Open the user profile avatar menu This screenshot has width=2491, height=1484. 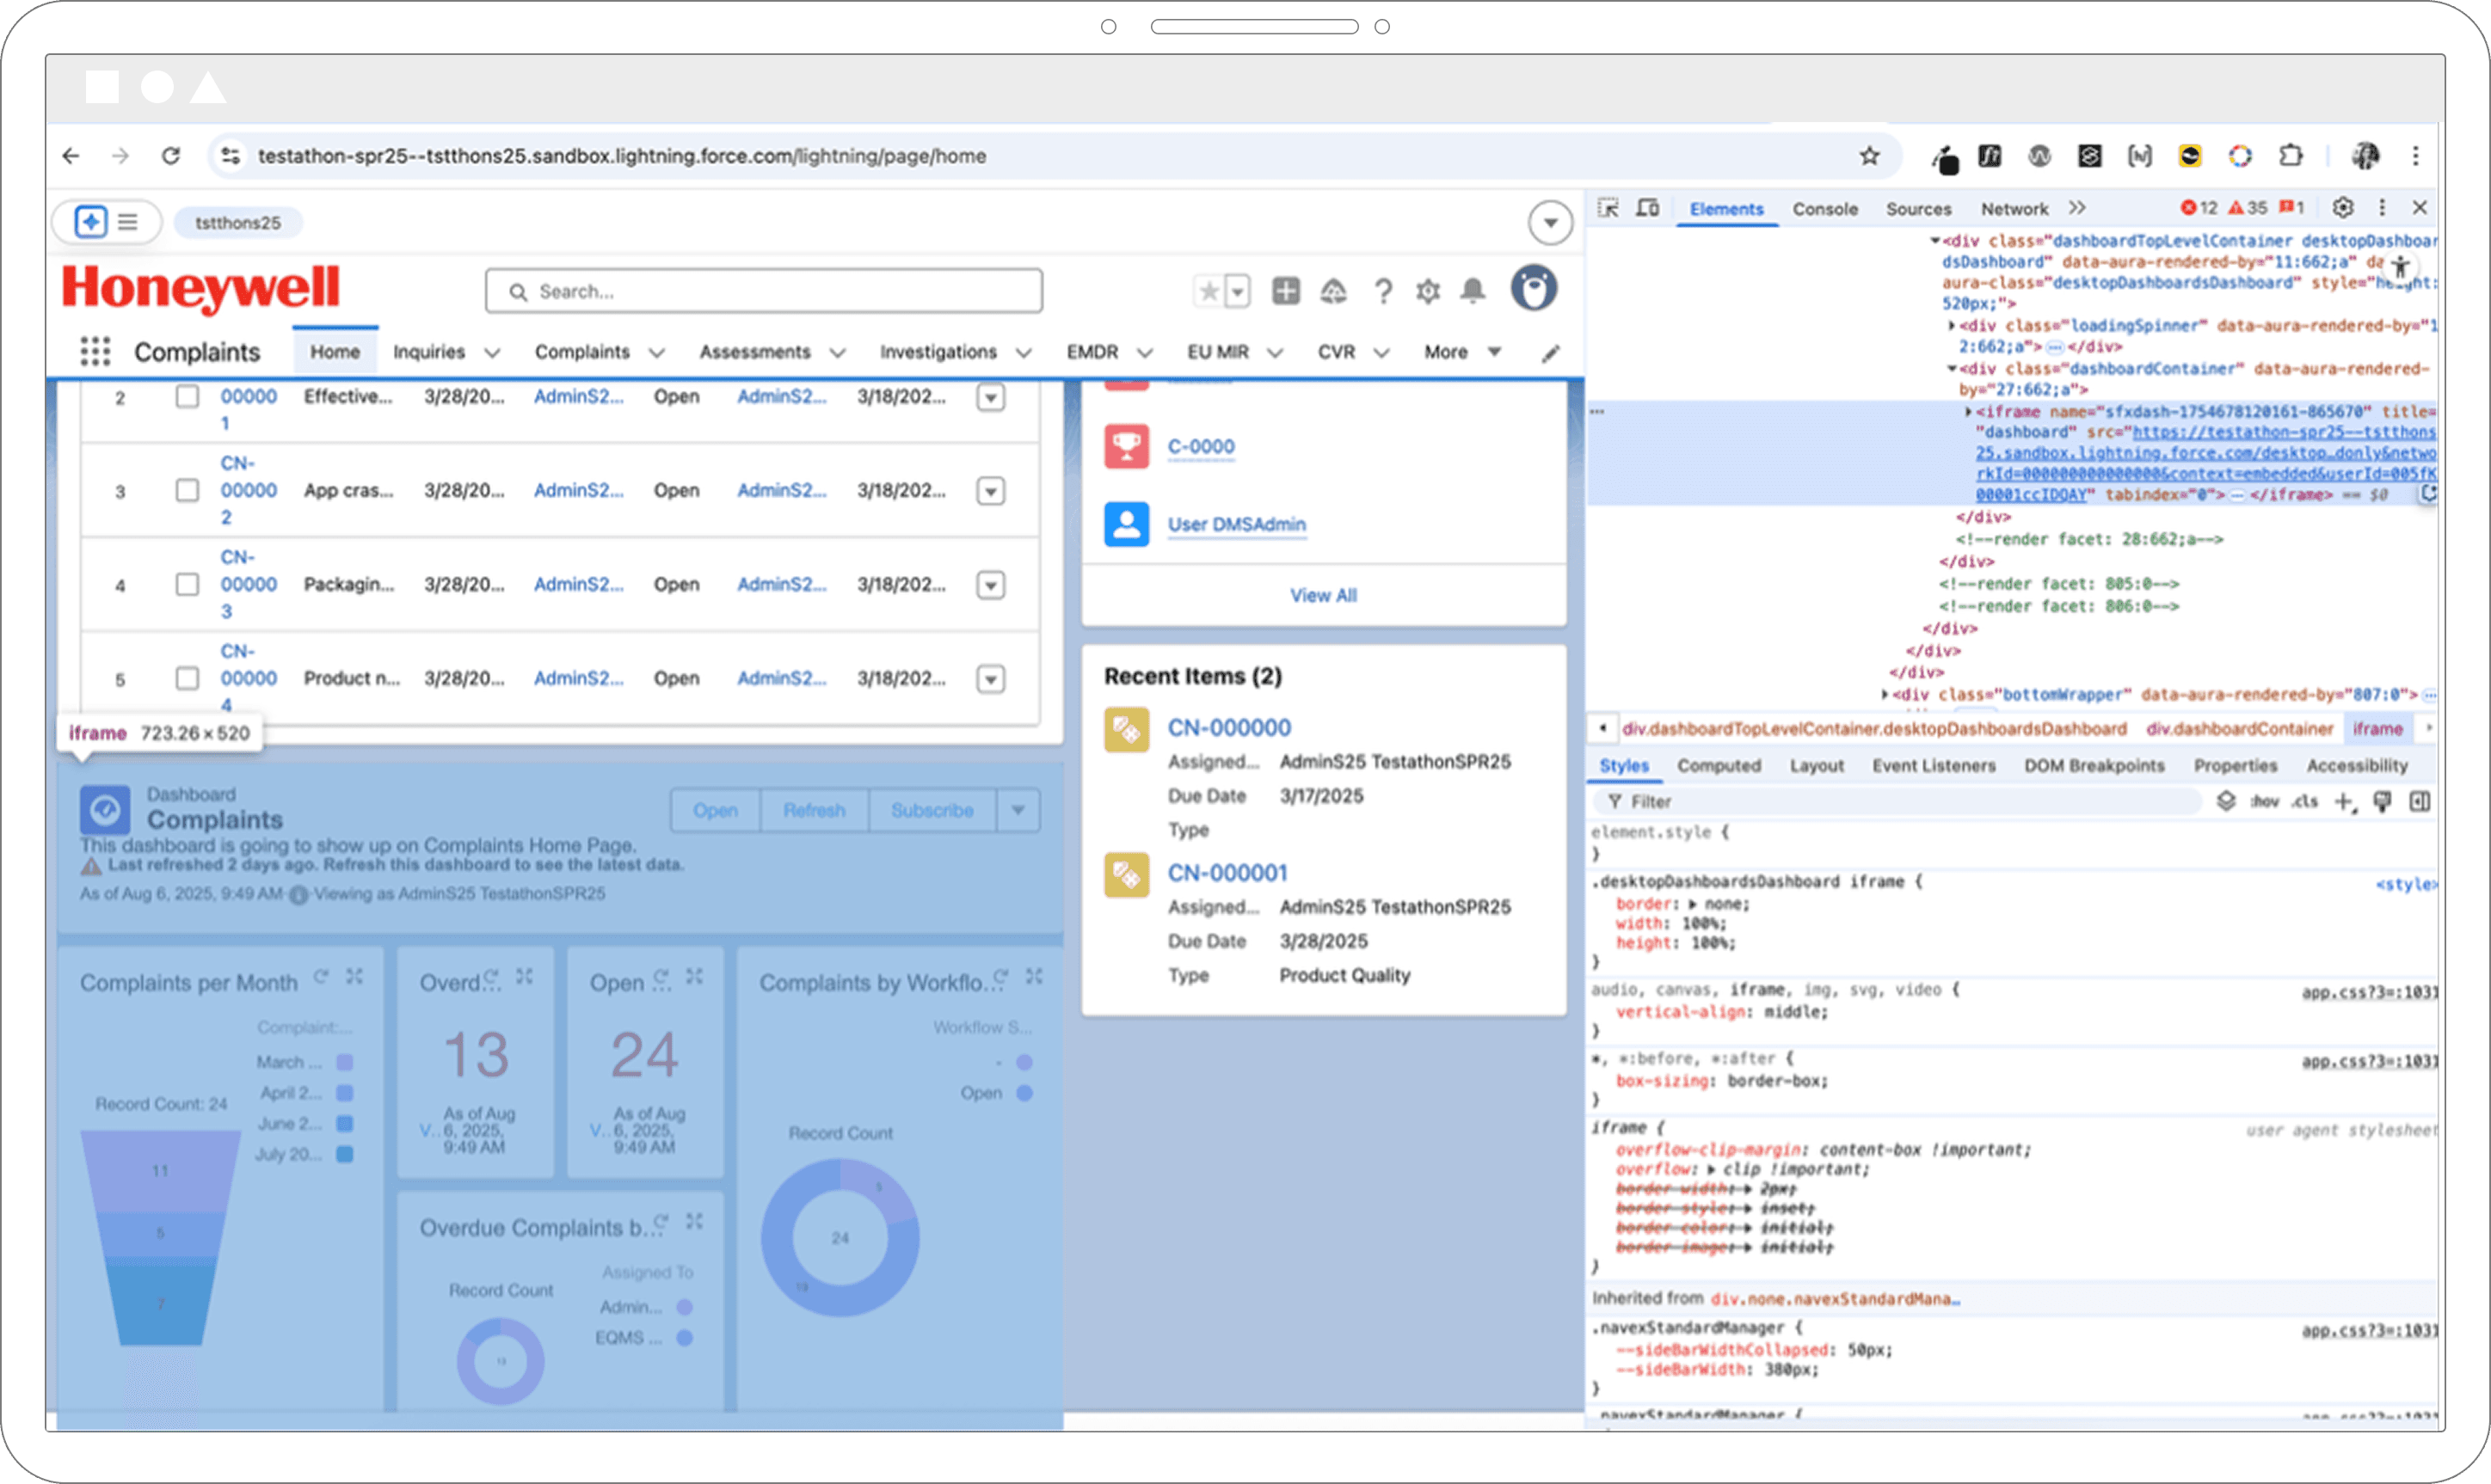tap(1534, 289)
